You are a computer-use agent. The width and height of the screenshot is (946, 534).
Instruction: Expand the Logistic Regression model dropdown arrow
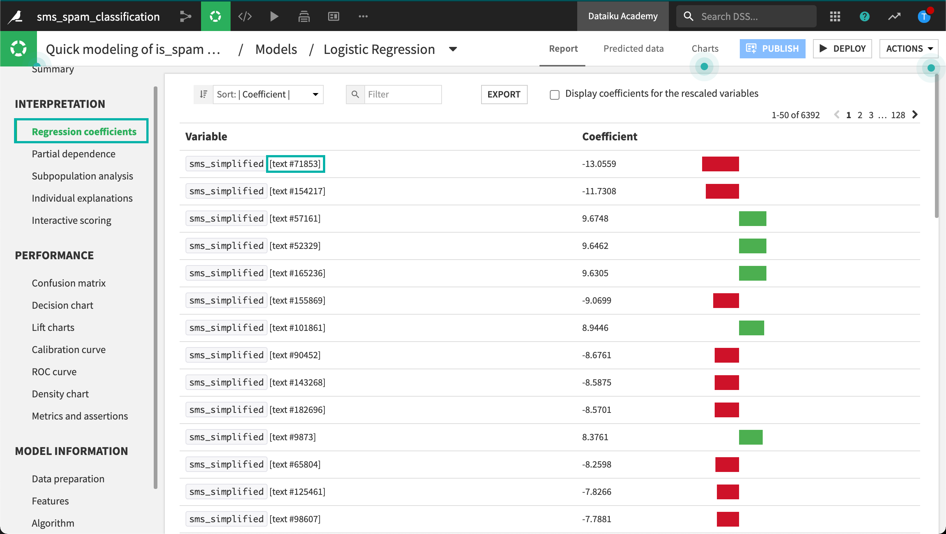[453, 49]
